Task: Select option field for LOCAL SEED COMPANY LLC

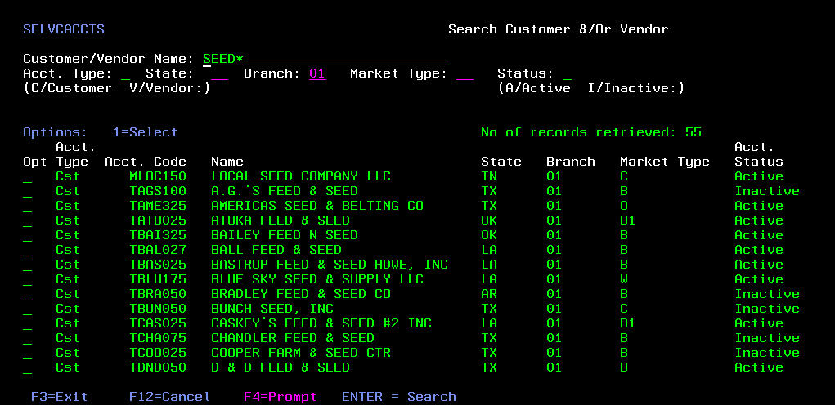Action: 28,177
